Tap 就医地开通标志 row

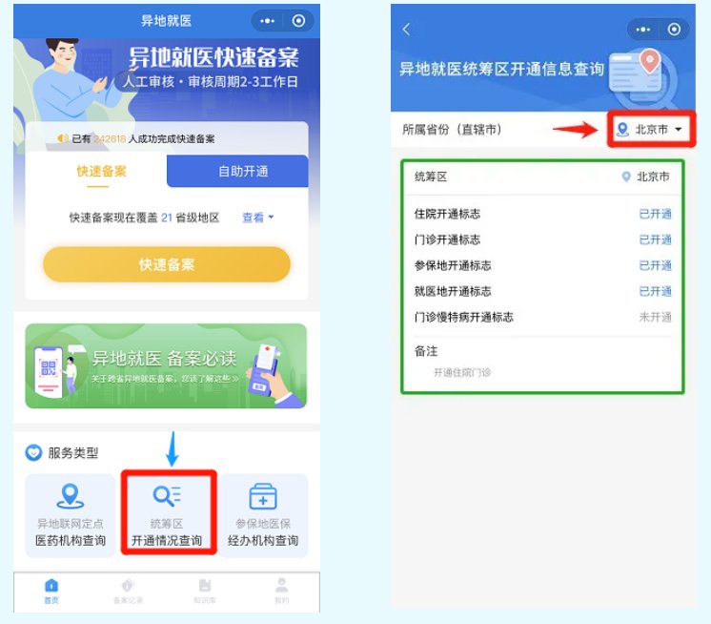point(542,291)
